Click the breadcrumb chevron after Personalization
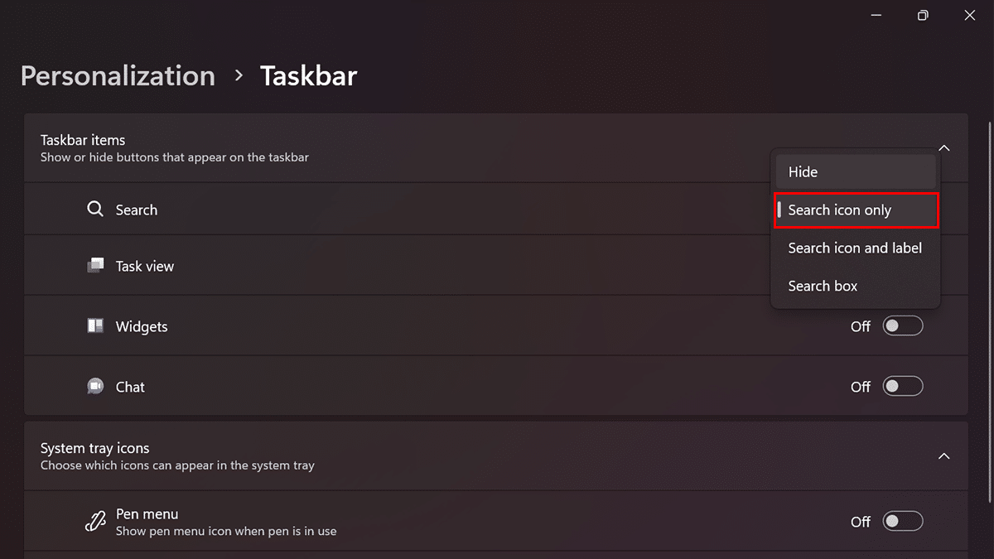This screenshot has width=994, height=559. click(239, 76)
